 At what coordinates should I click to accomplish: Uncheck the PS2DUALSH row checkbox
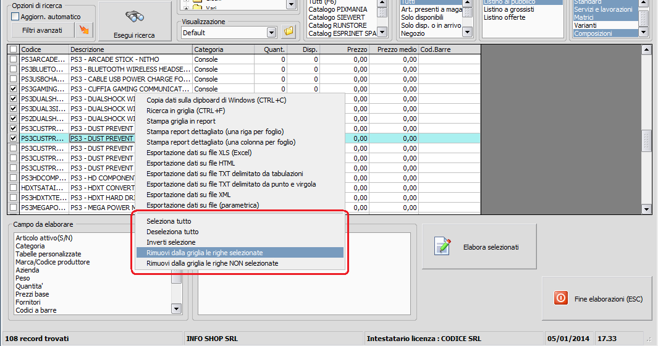point(14,119)
